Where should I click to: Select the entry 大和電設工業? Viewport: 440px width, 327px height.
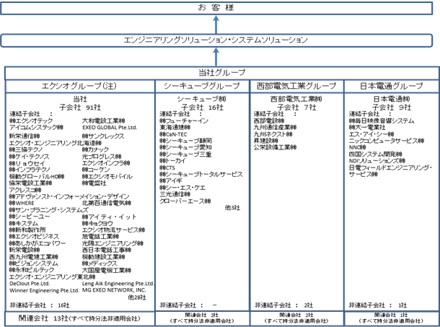click(x=103, y=121)
